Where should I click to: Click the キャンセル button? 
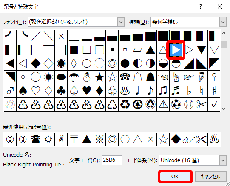pyautogui.click(x=210, y=177)
